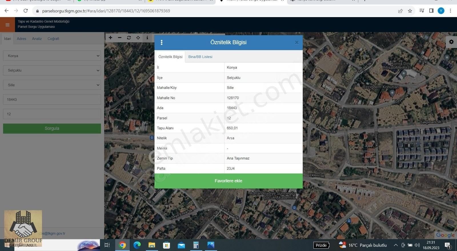The width and height of the screenshot is (457, 251).
Task: Click the Ada input field 18443
Action: (52, 100)
